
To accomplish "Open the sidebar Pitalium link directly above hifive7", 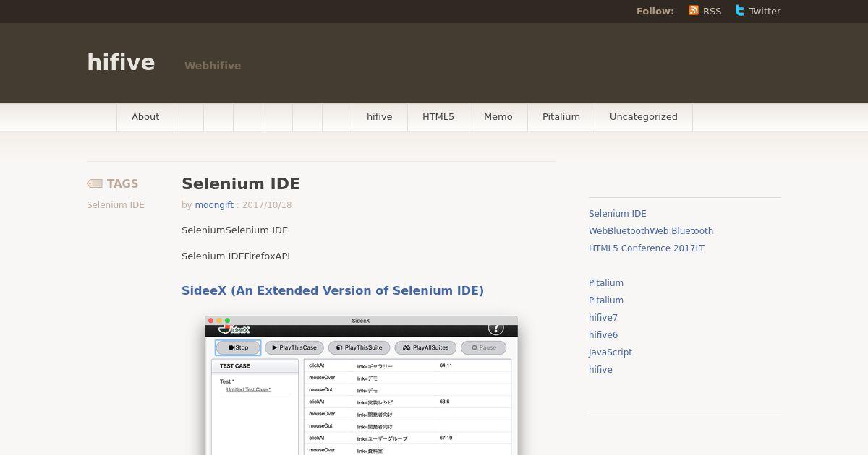I will click(606, 300).
